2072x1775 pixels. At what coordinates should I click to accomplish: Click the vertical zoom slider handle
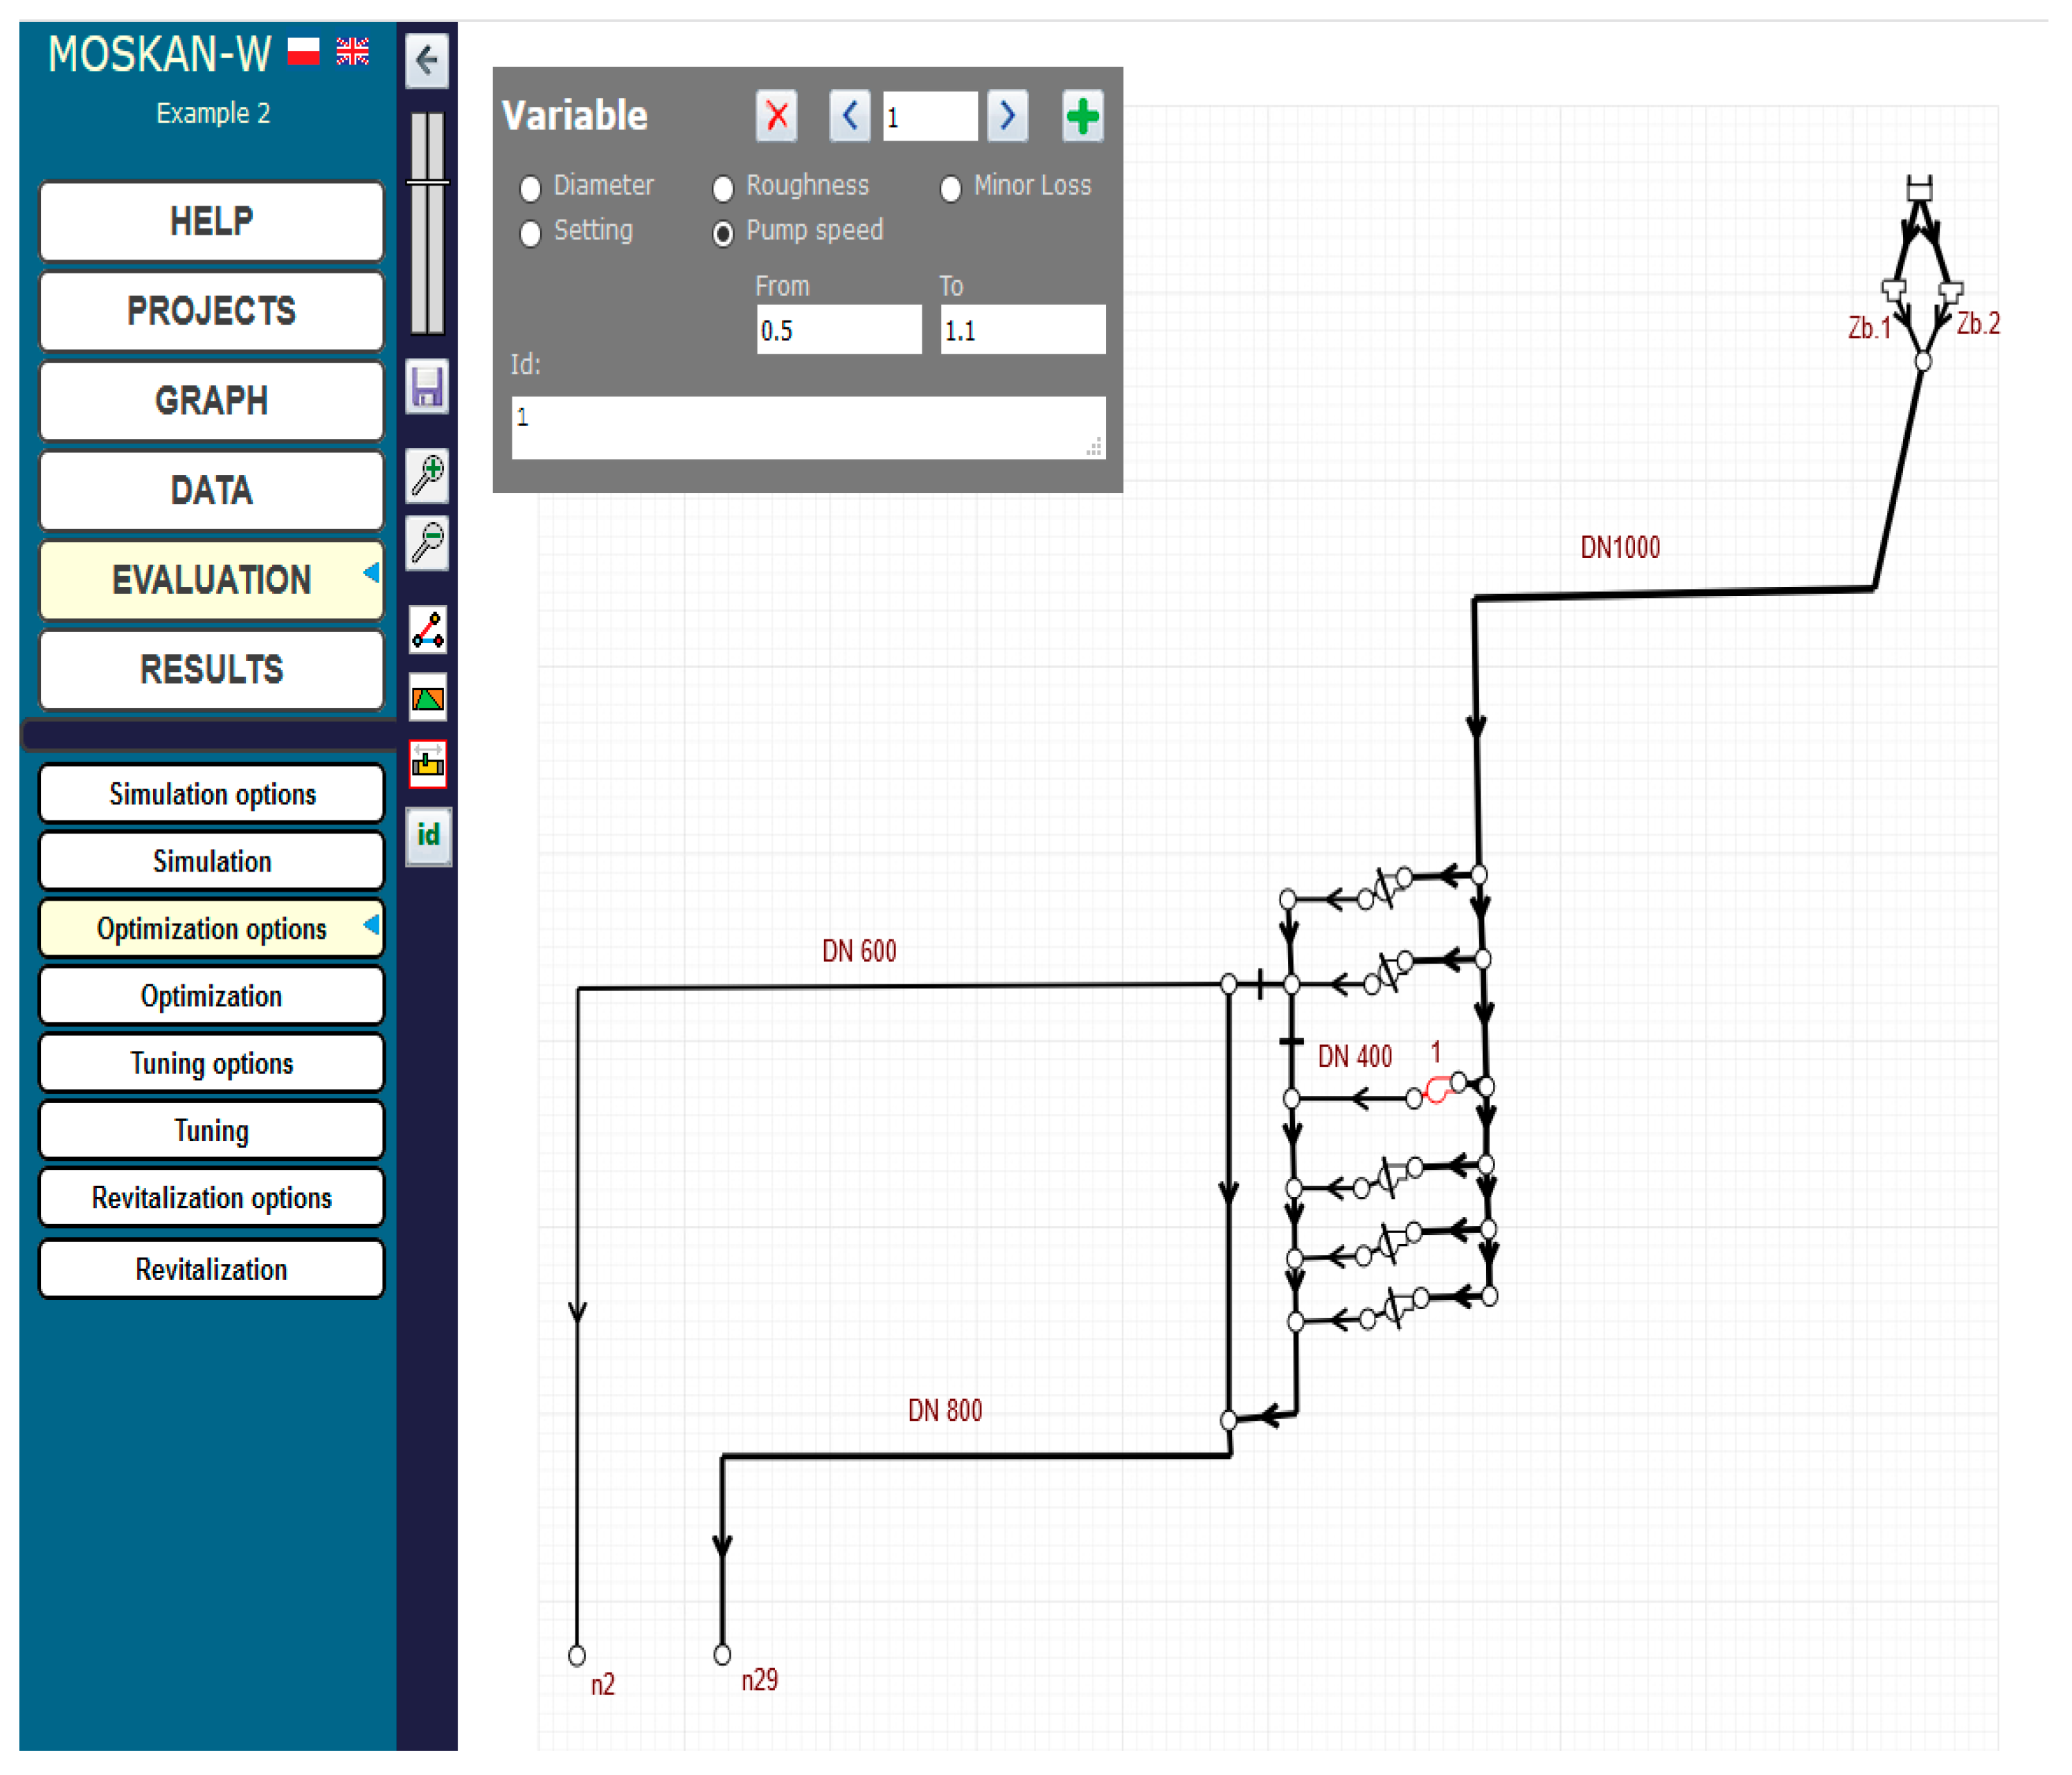427,183
